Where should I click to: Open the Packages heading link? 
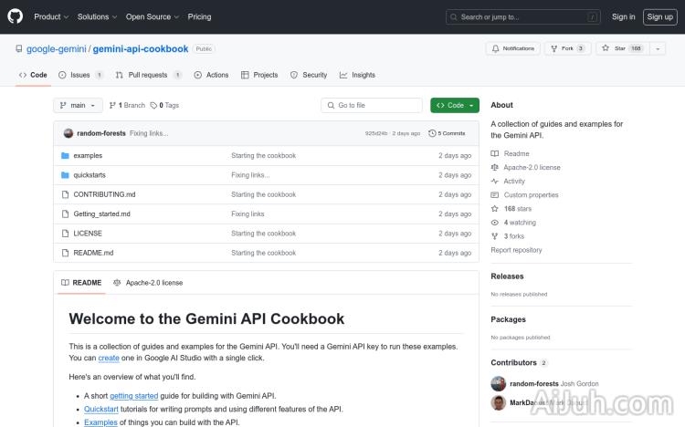(x=508, y=319)
